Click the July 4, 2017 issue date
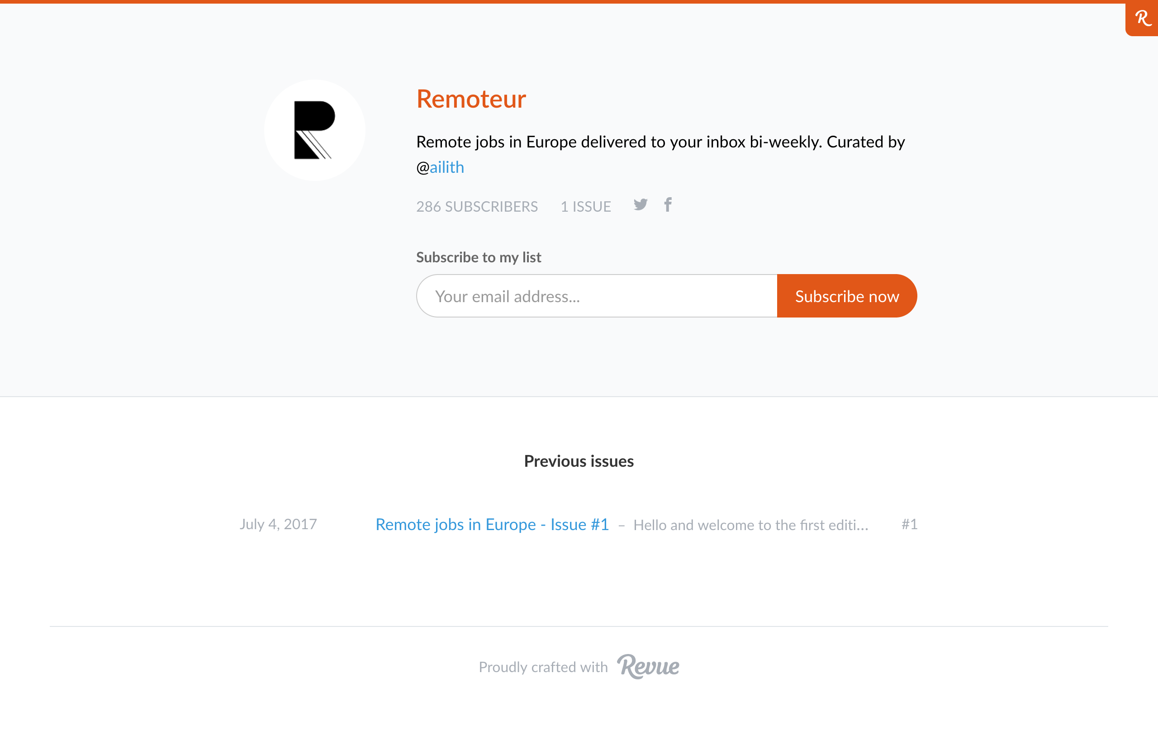 278,524
